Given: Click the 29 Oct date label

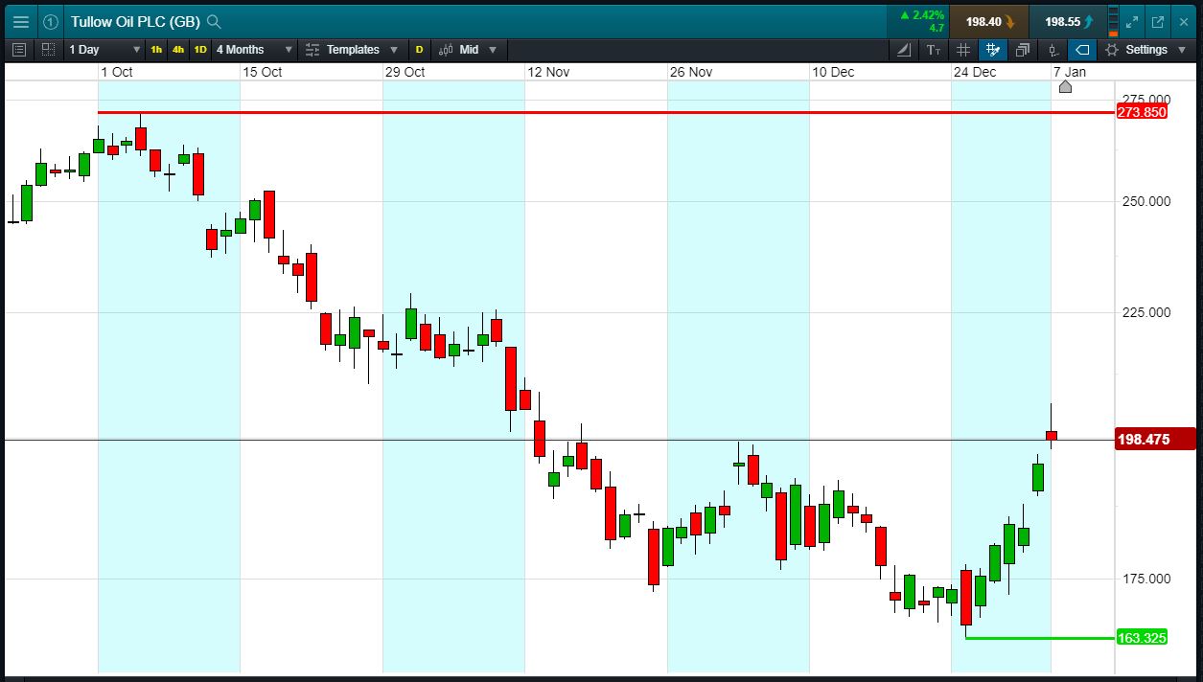Looking at the screenshot, I should [405, 72].
